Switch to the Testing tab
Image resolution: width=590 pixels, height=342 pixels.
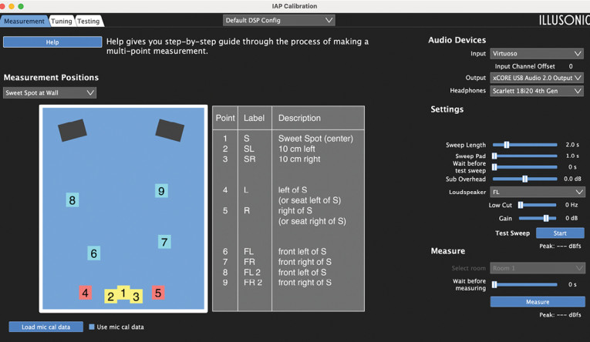88,21
